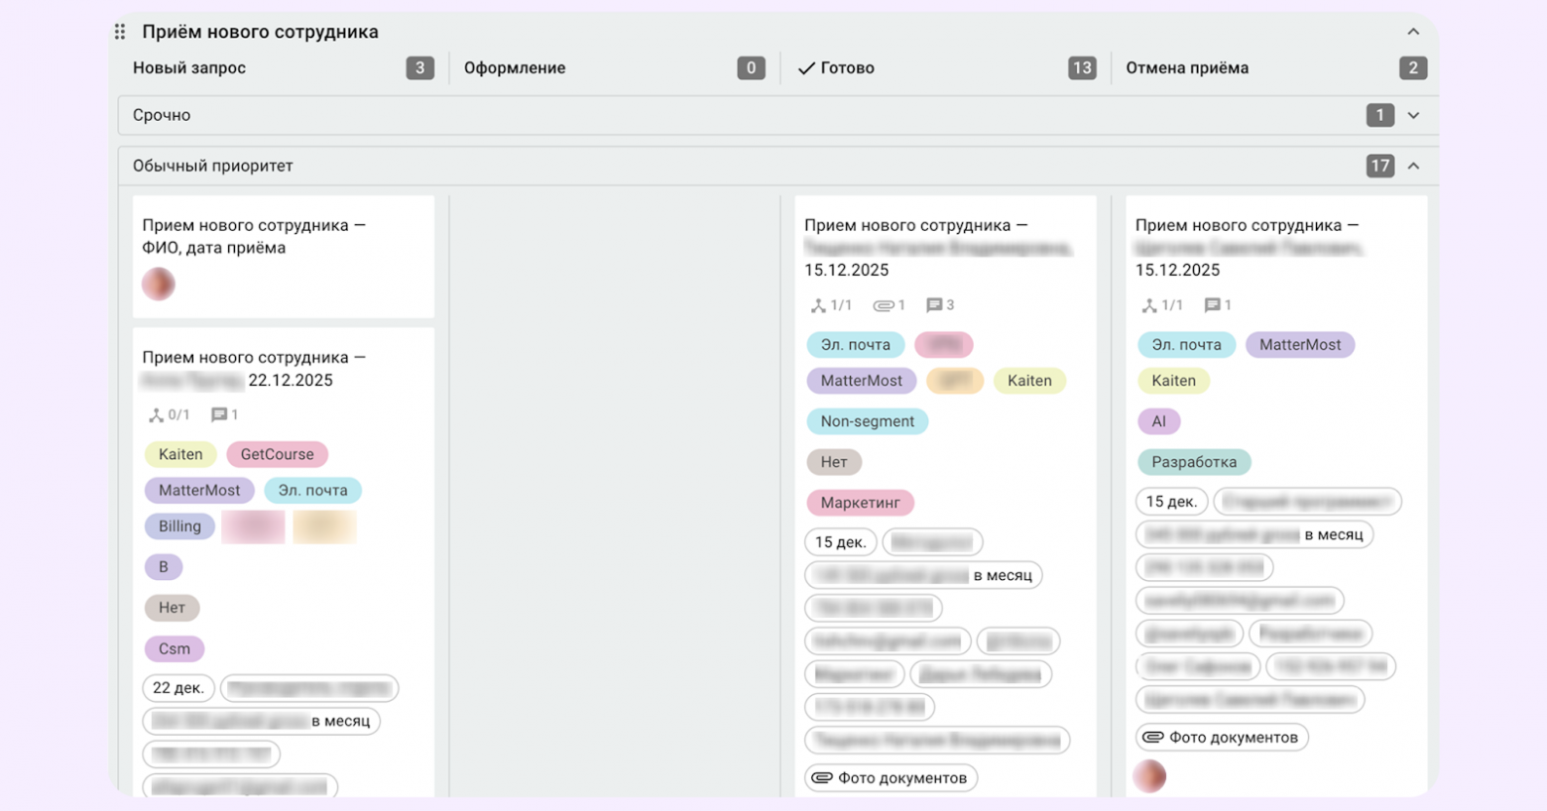
Task: Select the Готово column header
Action: click(x=847, y=67)
